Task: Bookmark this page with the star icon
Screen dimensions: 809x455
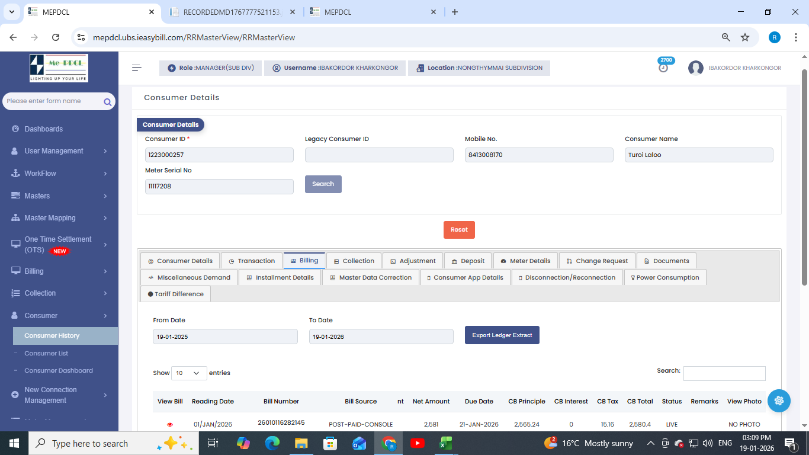Action: coord(745,37)
